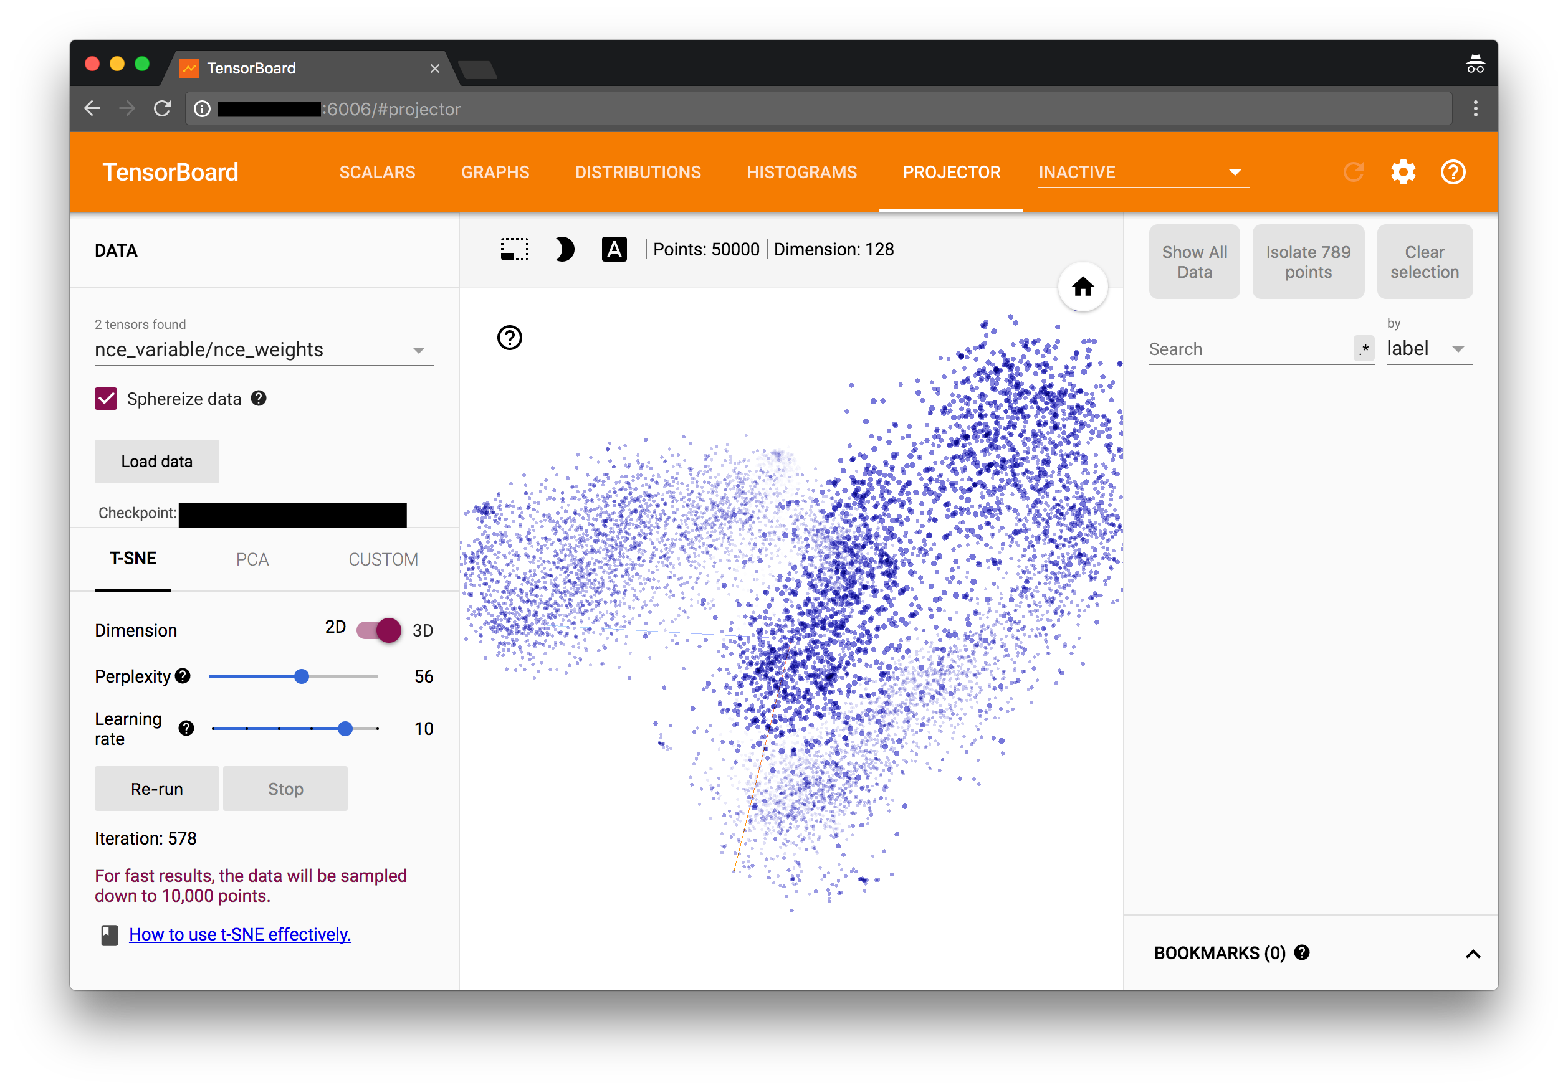Screen dimensions: 1568x1090
Task: Expand the Bookmarks panel chevron
Action: 1473,954
